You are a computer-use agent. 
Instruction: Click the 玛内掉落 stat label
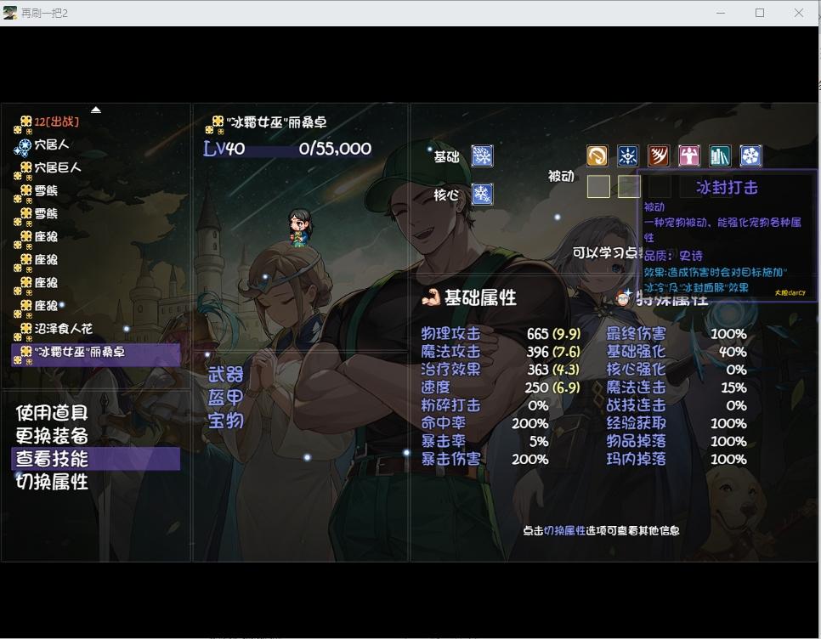[x=637, y=459]
